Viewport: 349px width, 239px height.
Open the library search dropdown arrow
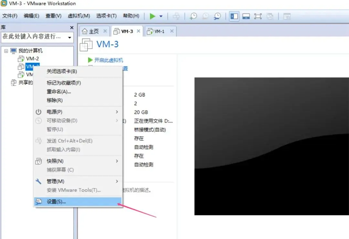pos(70,38)
